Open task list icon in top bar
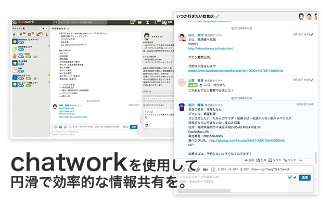Viewport: 333px width, 208px height. click(132, 22)
